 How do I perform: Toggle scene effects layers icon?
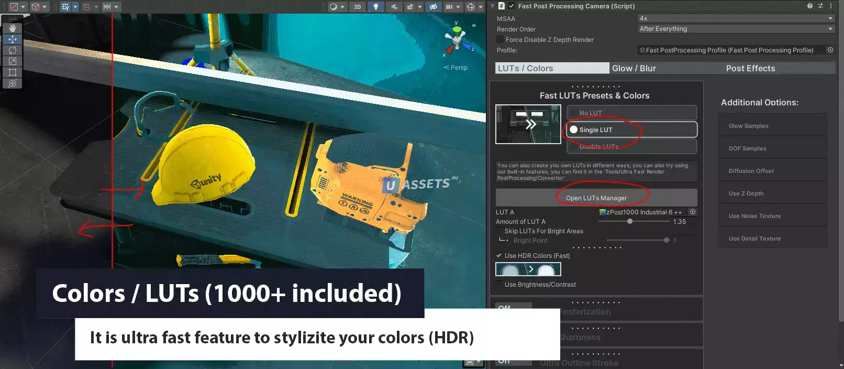point(410,7)
